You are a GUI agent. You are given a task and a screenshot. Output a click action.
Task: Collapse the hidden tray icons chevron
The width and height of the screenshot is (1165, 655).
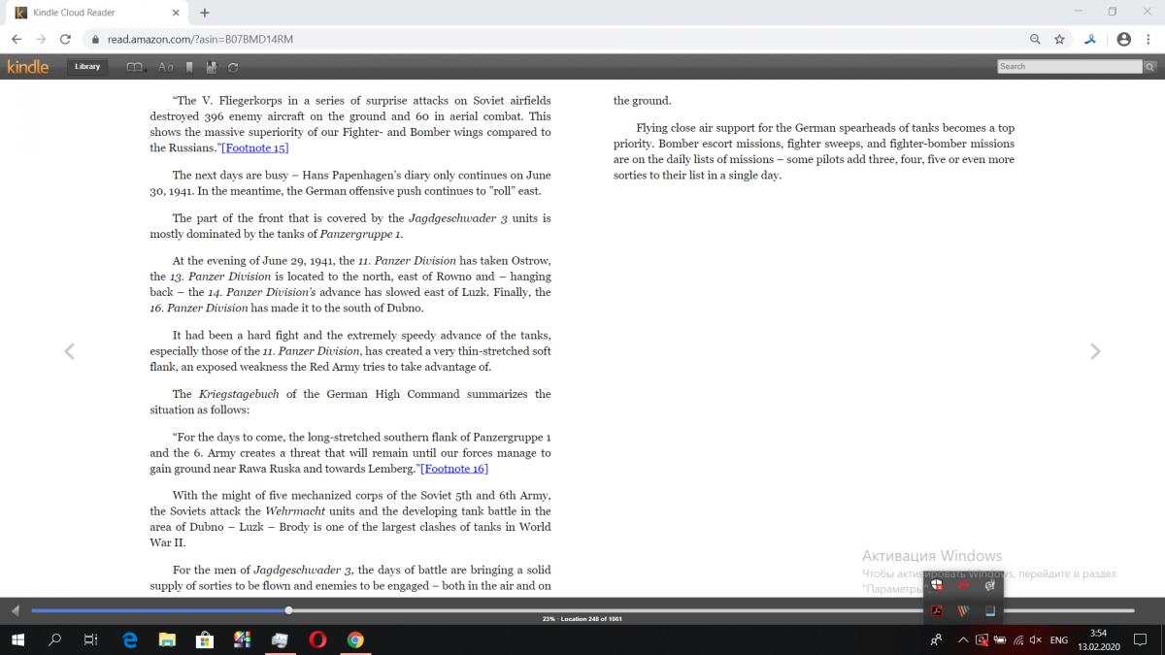pos(963,640)
